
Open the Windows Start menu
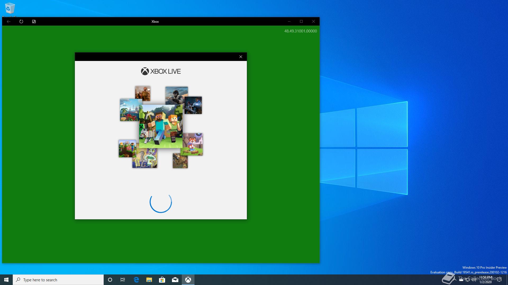click(x=6, y=280)
